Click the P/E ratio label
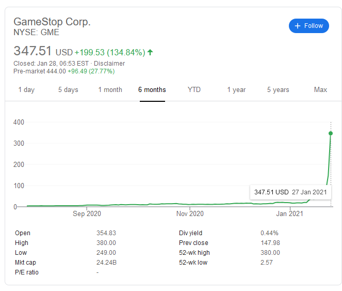Image resolution: width=342 pixels, height=291 pixels. 27,272
